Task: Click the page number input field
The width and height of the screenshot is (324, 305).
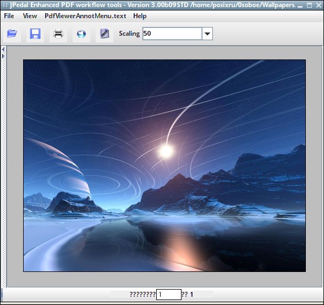Action: pos(169,294)
